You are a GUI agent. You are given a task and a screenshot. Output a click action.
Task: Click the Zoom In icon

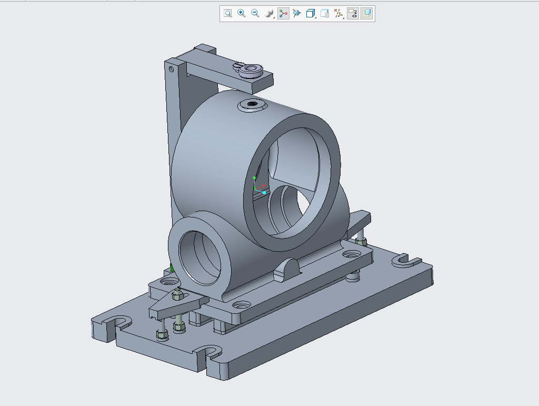(x=241, y=13)
